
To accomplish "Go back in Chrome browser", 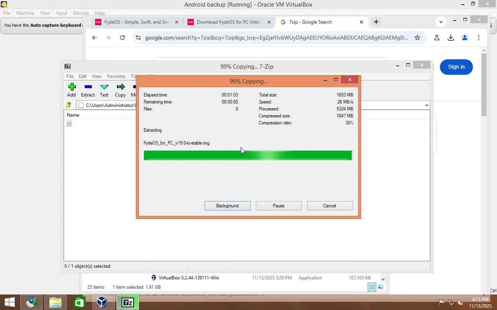I will (94, 38).
